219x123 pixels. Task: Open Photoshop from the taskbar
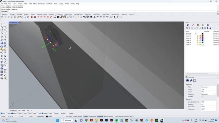click(x=106, y=120)
